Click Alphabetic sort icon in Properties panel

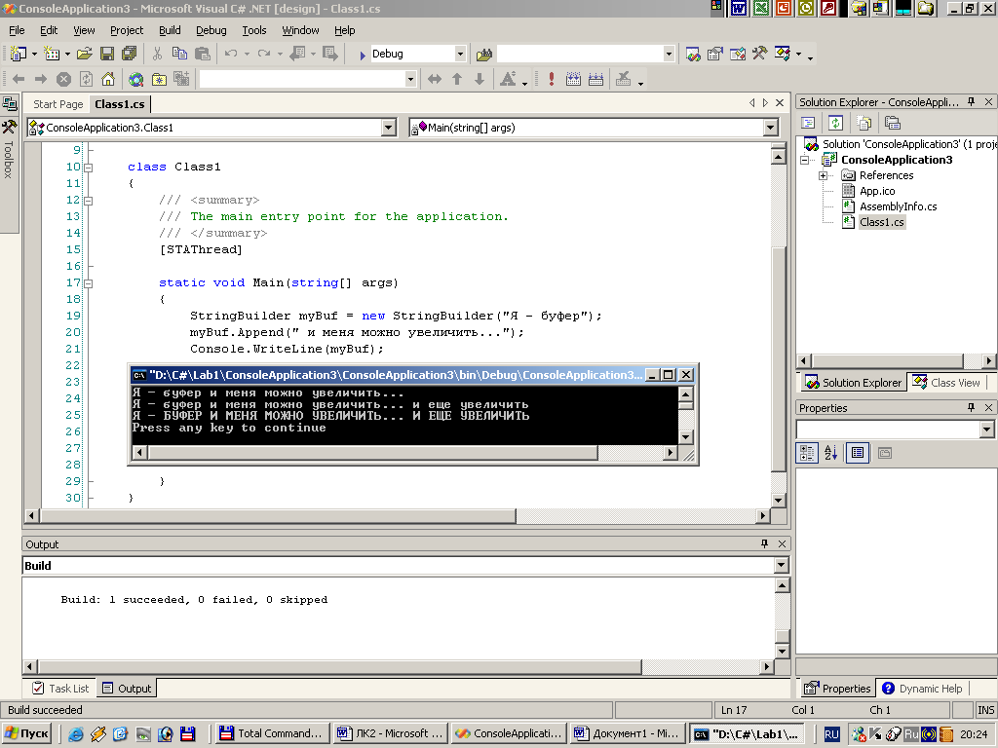[x=830, y=453]
